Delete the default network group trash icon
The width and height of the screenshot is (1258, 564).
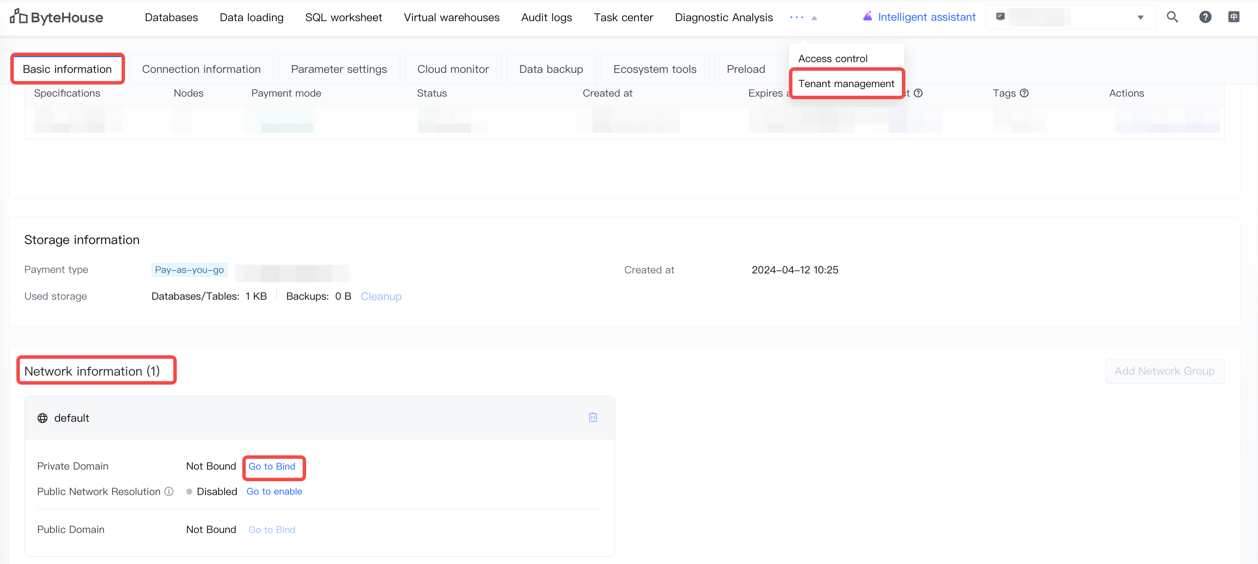593,417
